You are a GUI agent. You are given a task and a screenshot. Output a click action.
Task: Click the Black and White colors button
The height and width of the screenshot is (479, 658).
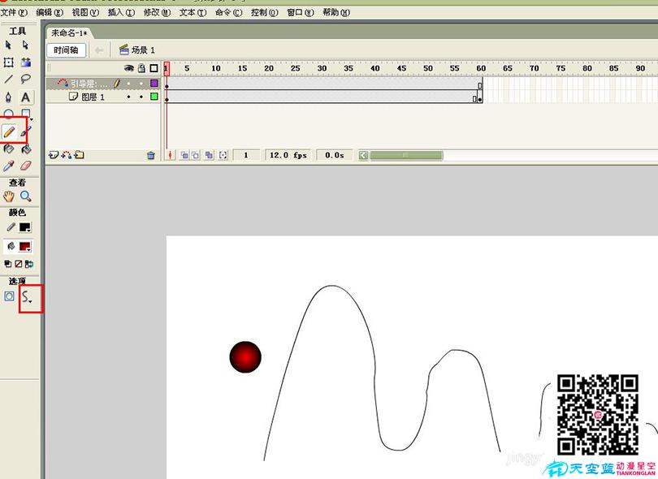pyautogui.click(x=7, y=264)
